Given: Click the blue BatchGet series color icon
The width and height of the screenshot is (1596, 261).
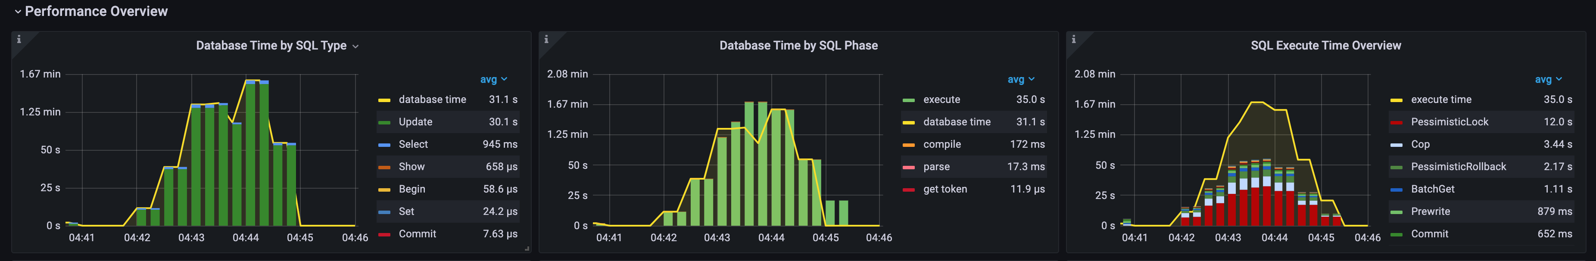Looking at the screenshot, I should click(1396, 190).
